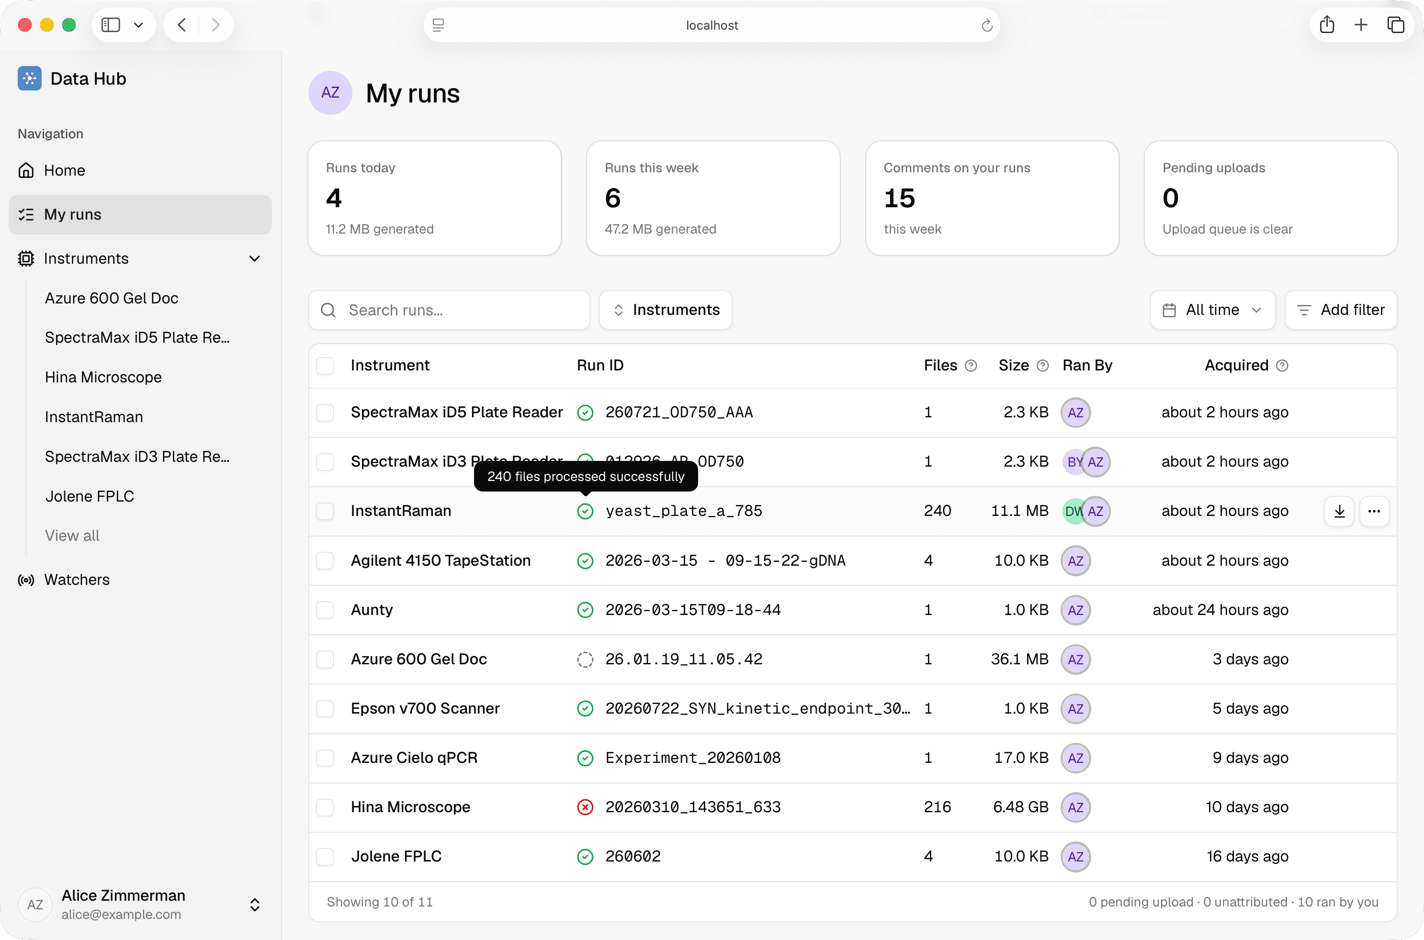Tick the Epson v700 Scanner row checkbox

tap(325, 709)
